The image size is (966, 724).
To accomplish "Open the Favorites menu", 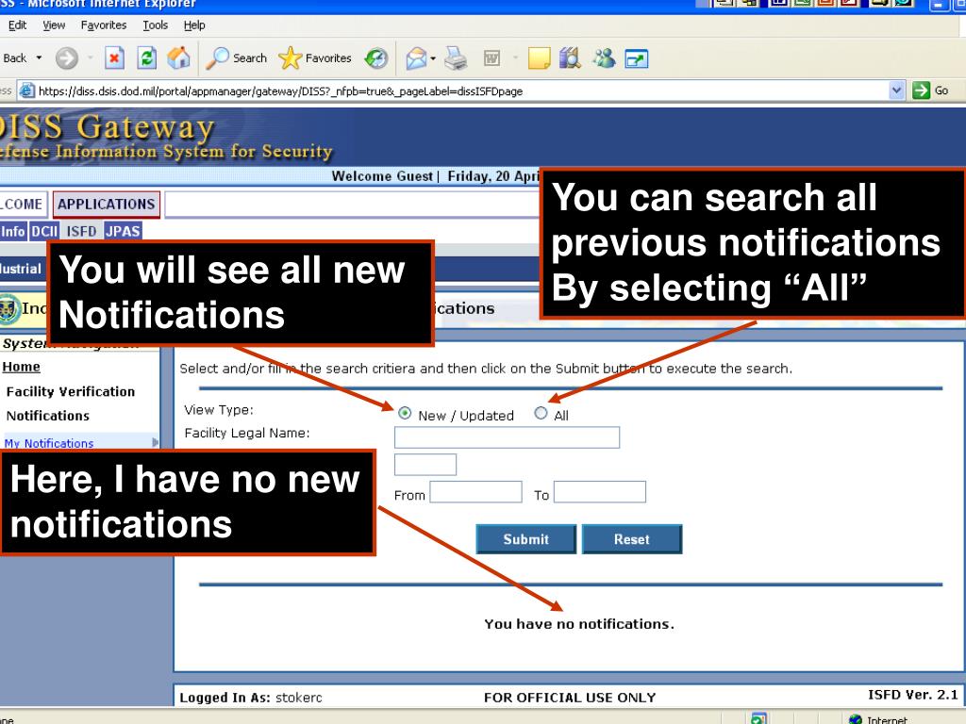I will (x=104, y=25).
